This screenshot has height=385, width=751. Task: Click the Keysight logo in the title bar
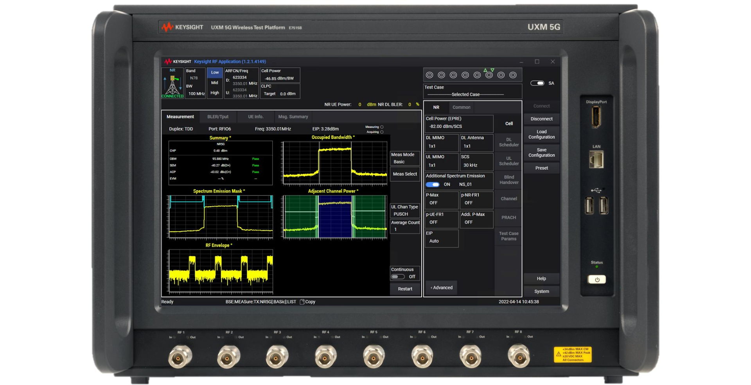[178, 61]
